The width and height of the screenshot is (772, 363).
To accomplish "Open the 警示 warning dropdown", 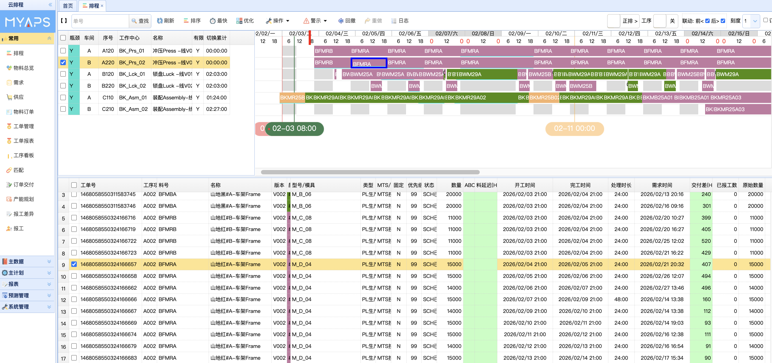I will [315, 21].
